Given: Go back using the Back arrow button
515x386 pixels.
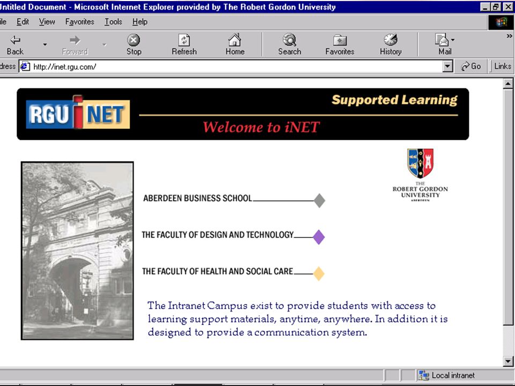Looking at the screenshot, I should tap(15, 45).
